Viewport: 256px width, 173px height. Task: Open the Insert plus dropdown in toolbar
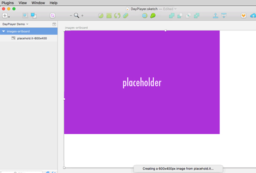(6, 16)
